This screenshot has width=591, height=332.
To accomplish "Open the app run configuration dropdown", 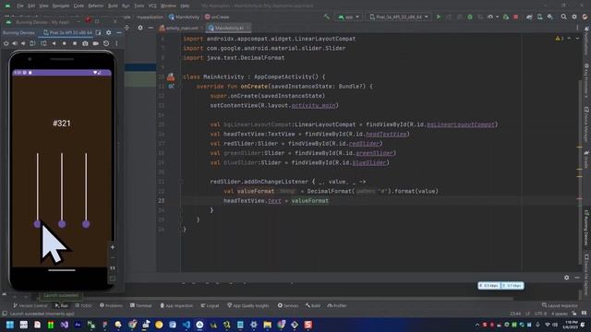I will (348, 17).
